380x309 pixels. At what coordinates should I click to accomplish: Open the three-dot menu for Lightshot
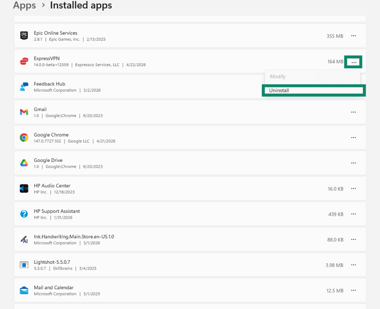point(353,265)
